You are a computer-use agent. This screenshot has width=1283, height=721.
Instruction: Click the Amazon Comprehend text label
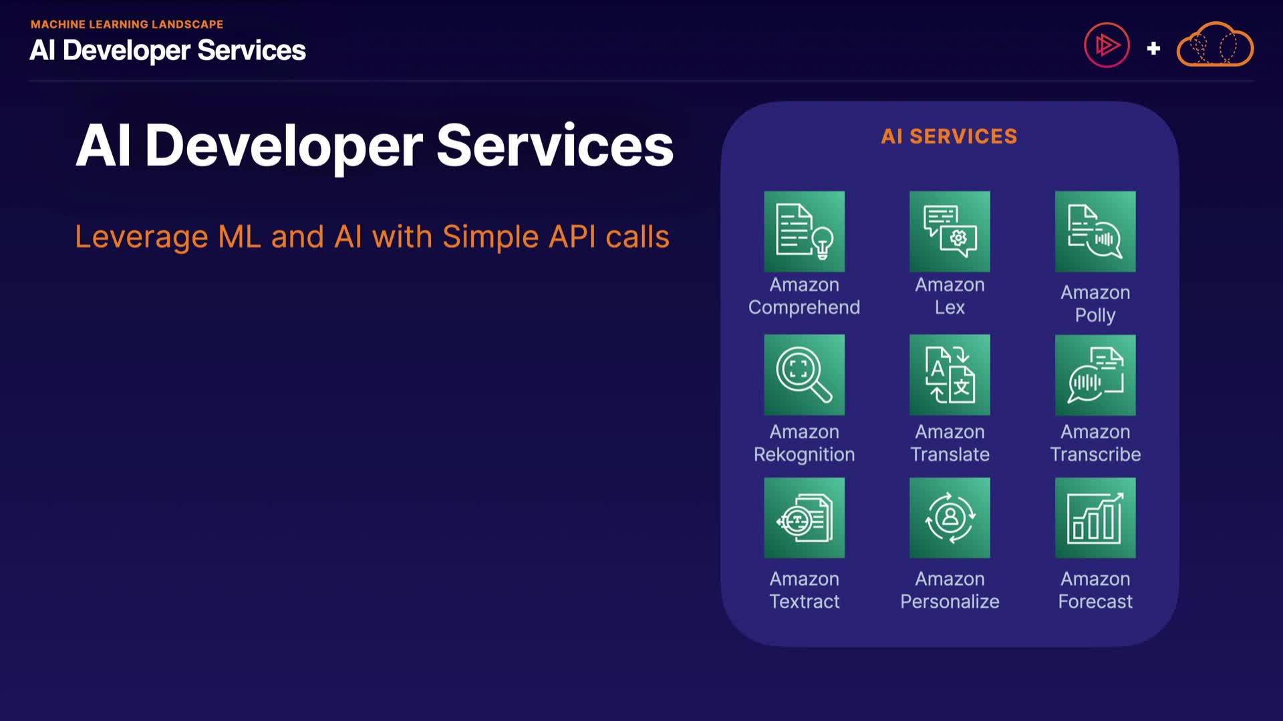click(804, 296)
